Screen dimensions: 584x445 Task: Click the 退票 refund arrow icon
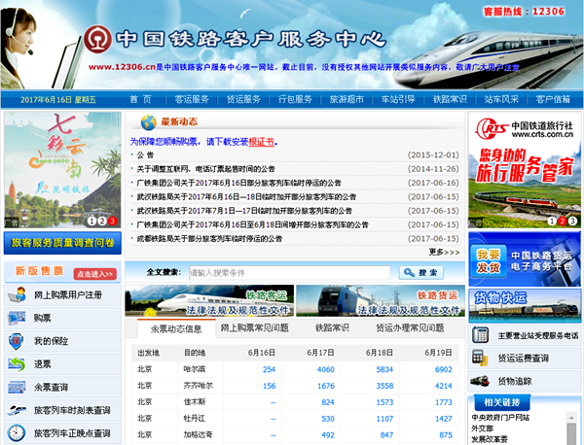pos(17,364)
